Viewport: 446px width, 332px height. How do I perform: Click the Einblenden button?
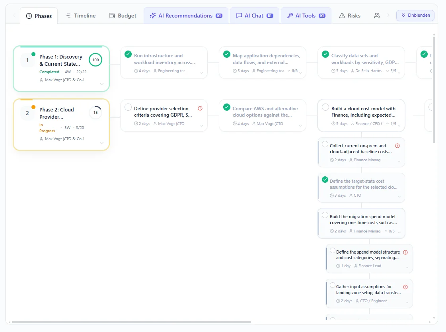(415, 16)
